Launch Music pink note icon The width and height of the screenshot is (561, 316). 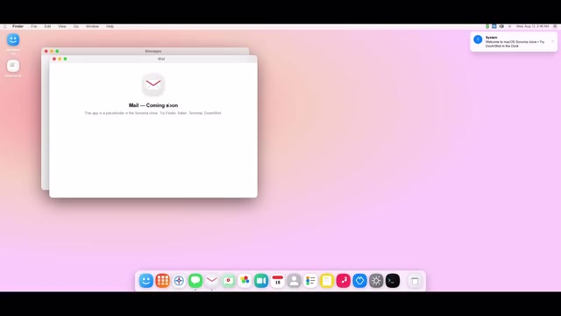click(344, 281)
